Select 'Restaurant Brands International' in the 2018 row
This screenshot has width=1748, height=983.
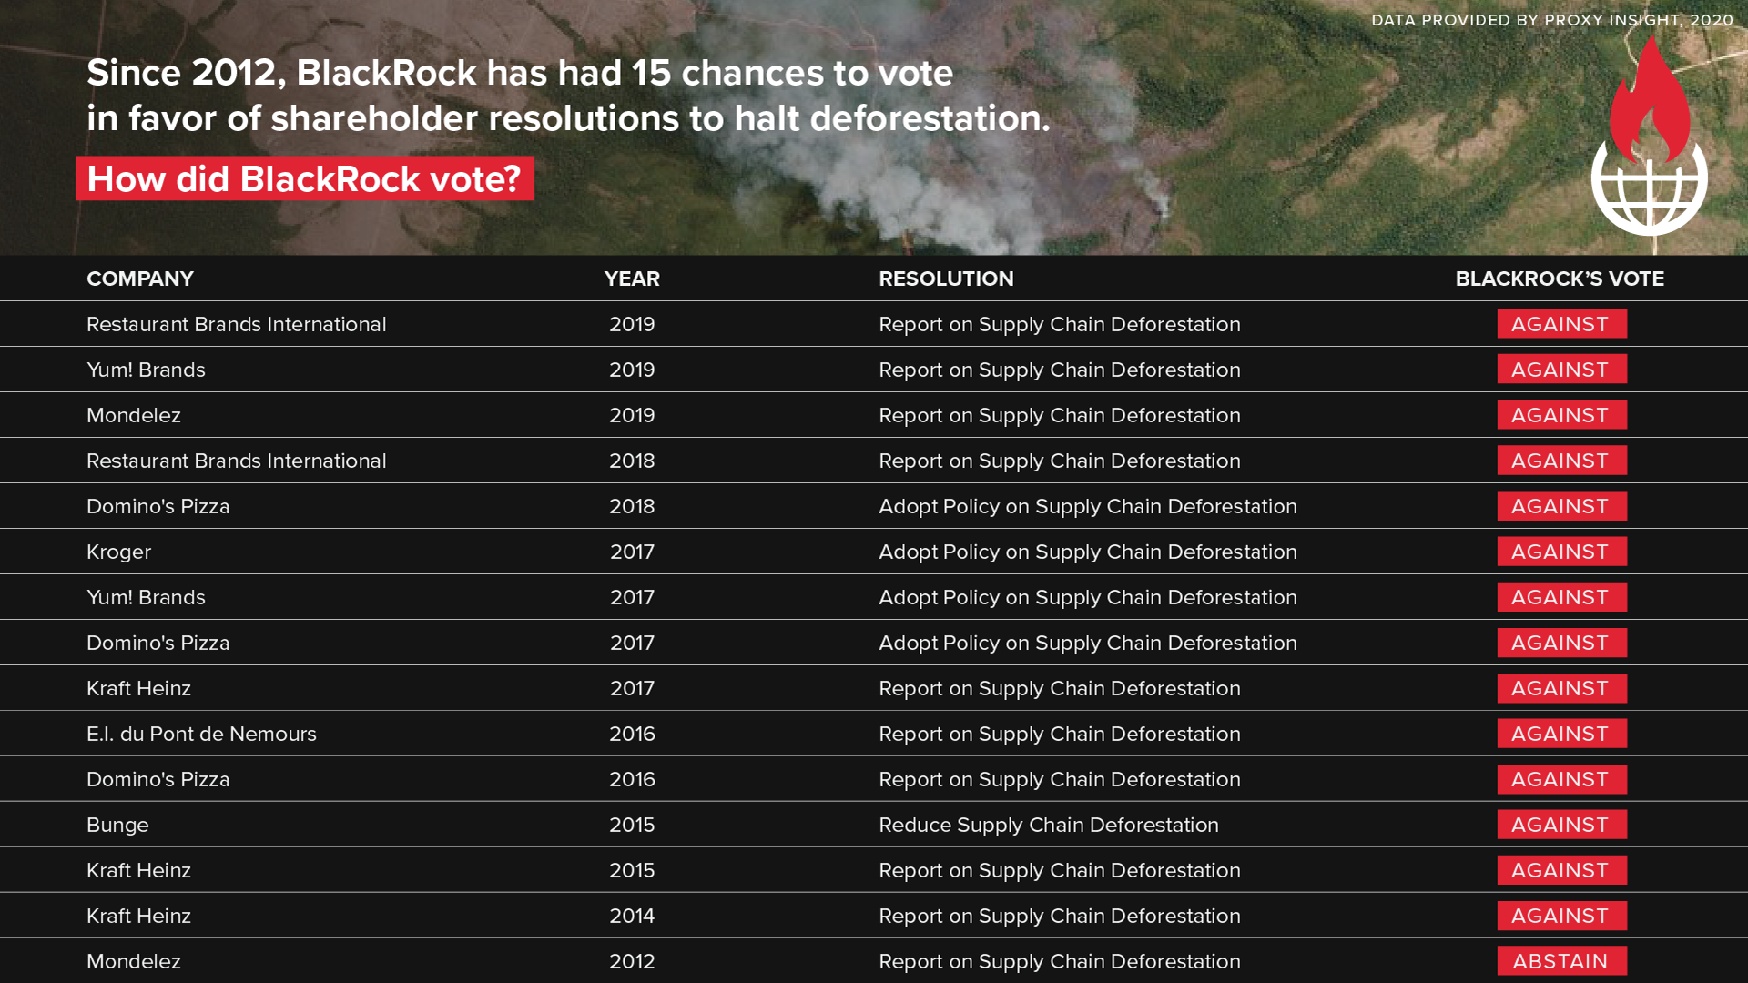tap(237, 461)
